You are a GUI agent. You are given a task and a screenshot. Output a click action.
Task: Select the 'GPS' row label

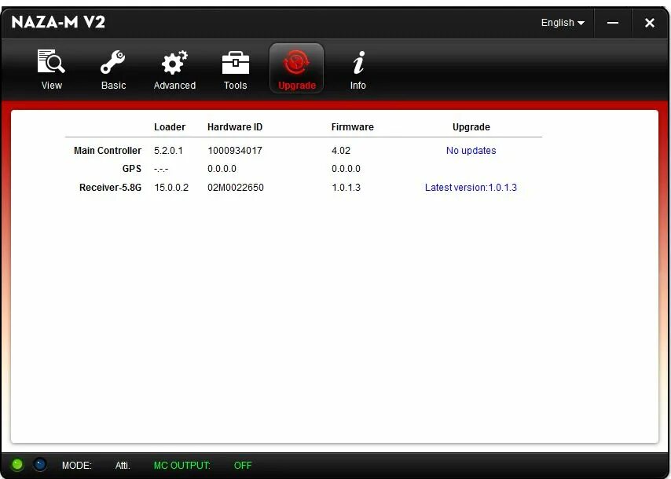point(132,169)
